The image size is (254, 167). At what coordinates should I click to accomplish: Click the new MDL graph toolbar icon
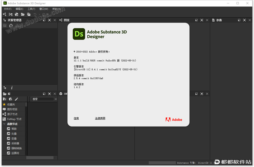pos(11,15)
